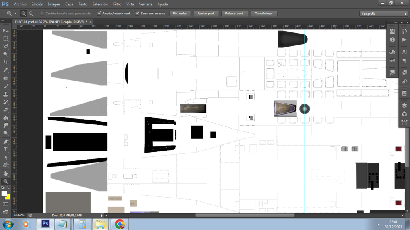Image resolution: width=410 pixels, height=230 pixels.
Task: Open the Channels panel icon
Action: tap(404, 114)
